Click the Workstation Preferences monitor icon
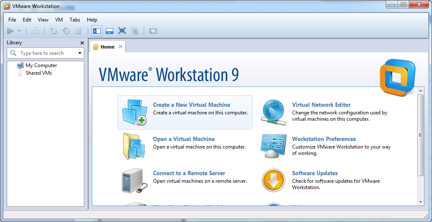Viewport: 432px width, 222px height. coord(274,146)
